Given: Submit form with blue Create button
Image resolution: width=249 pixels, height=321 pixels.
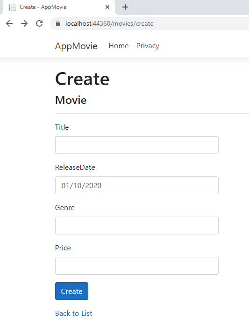Looking at the screenshot, I should pos(71,291).
